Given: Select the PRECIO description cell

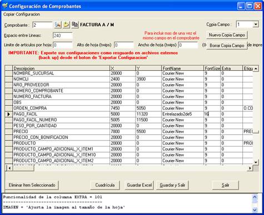Looking at the screenshot, I should [x=61, y=131].
